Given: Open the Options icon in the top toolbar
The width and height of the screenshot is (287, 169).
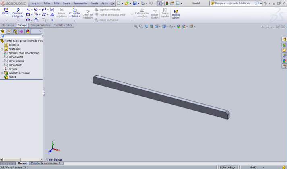Looking at the screenshot, I should [177, 3].
